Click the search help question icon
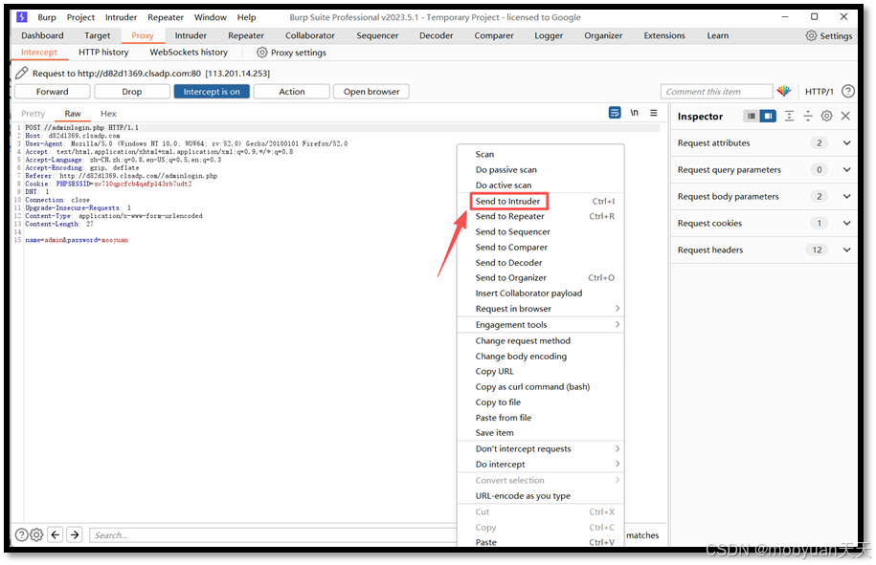The width and height of the screenshot is (876, 565). (21, 534)
